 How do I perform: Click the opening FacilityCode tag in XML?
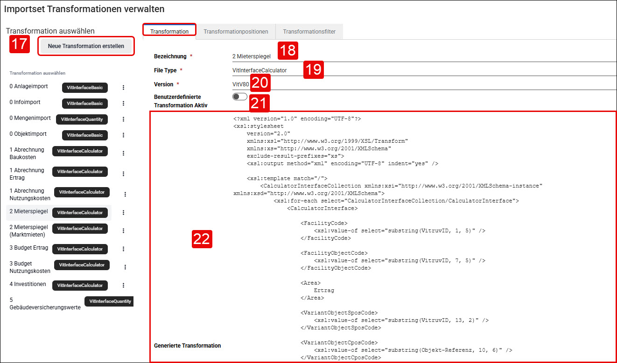click(x=324, y=223)
